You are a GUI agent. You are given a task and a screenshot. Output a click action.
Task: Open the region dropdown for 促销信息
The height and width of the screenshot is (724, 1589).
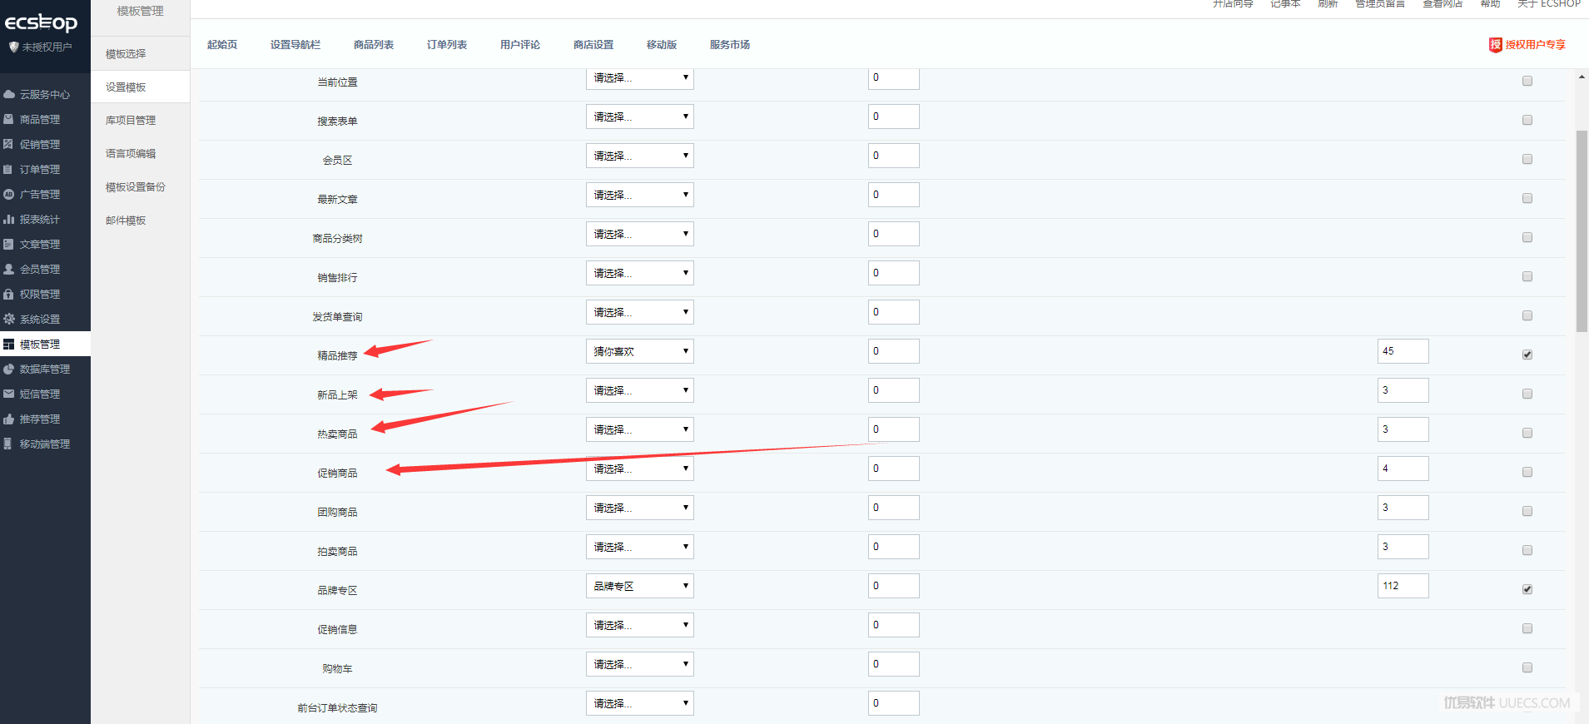click(640, 626)
